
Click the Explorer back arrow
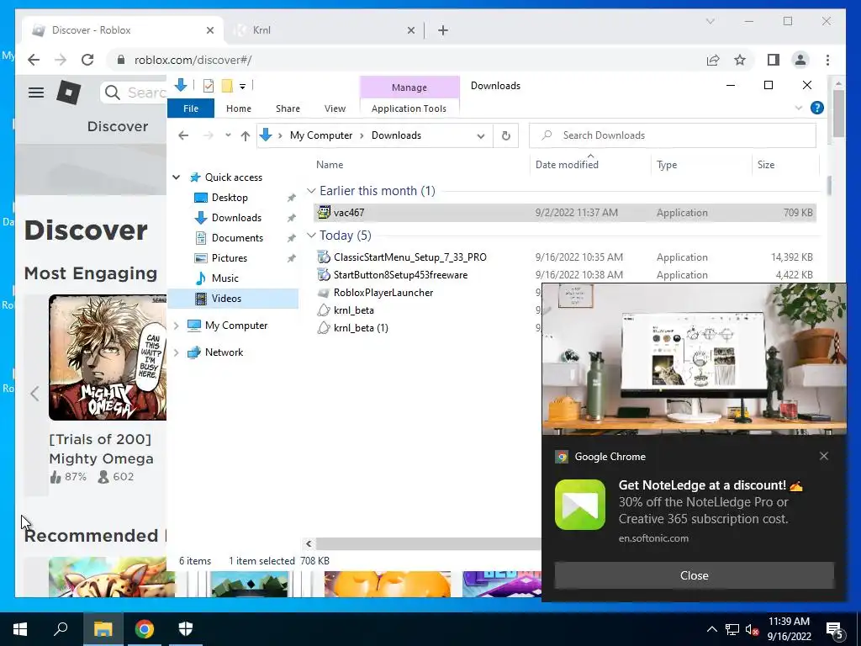[183, 135]
